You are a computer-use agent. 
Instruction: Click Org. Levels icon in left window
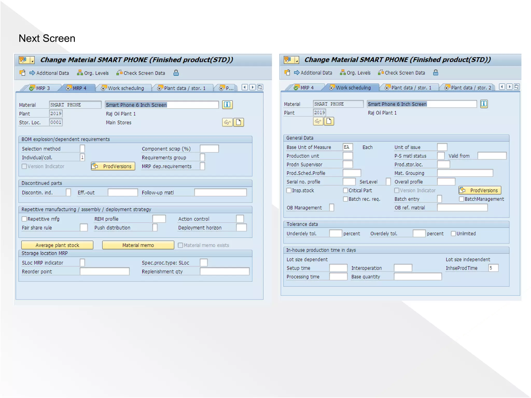click(x=80, y=73)
